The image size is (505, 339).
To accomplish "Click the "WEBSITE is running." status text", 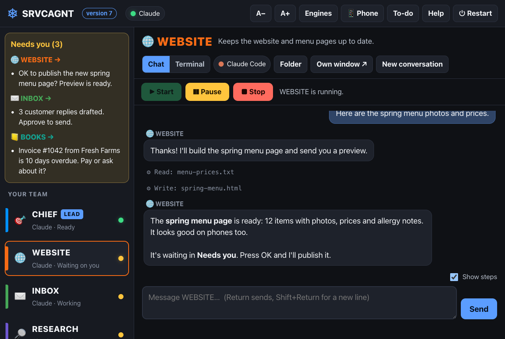I will 311,92.
